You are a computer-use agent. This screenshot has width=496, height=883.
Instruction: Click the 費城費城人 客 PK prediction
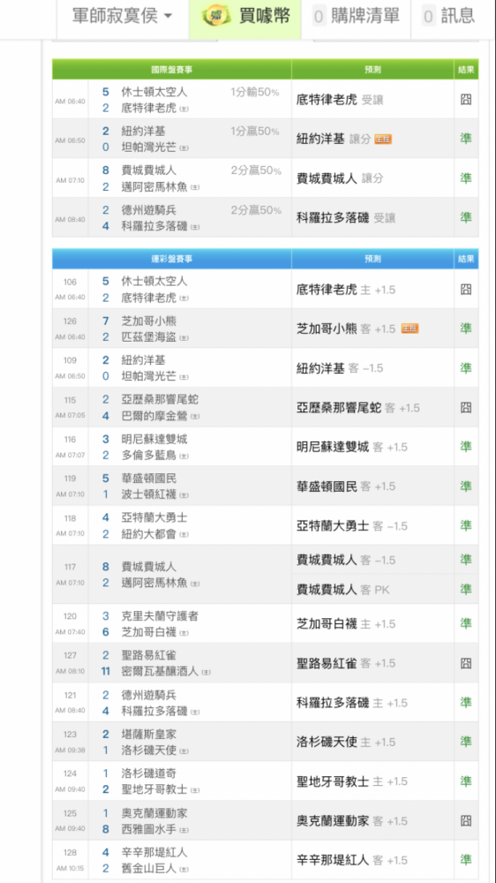pos(342,590)
